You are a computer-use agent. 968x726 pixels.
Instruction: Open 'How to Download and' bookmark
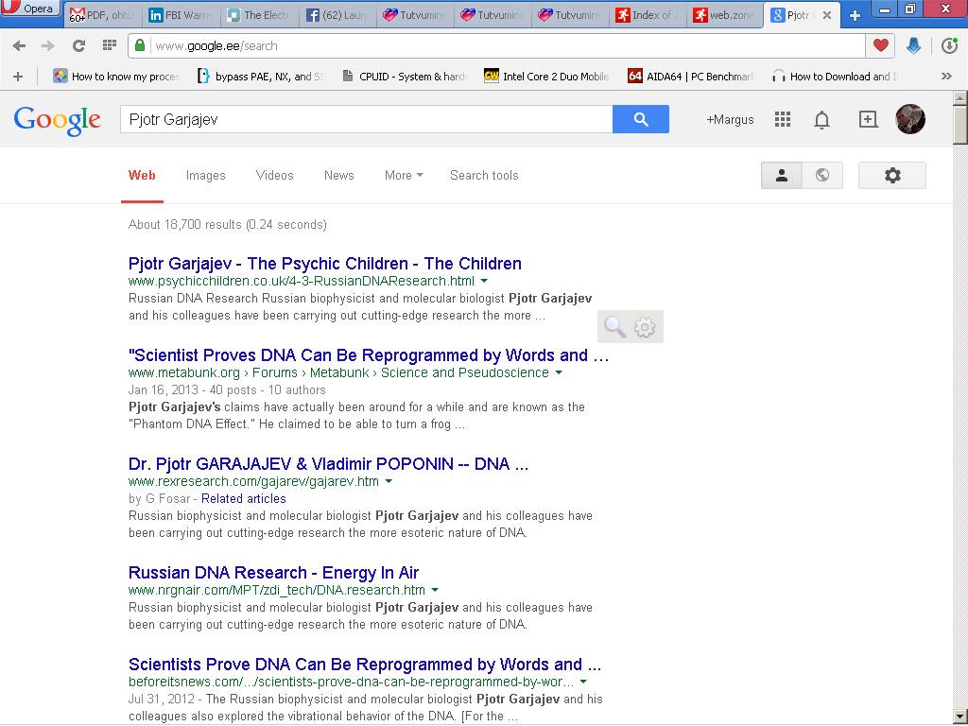pos(834,77)
